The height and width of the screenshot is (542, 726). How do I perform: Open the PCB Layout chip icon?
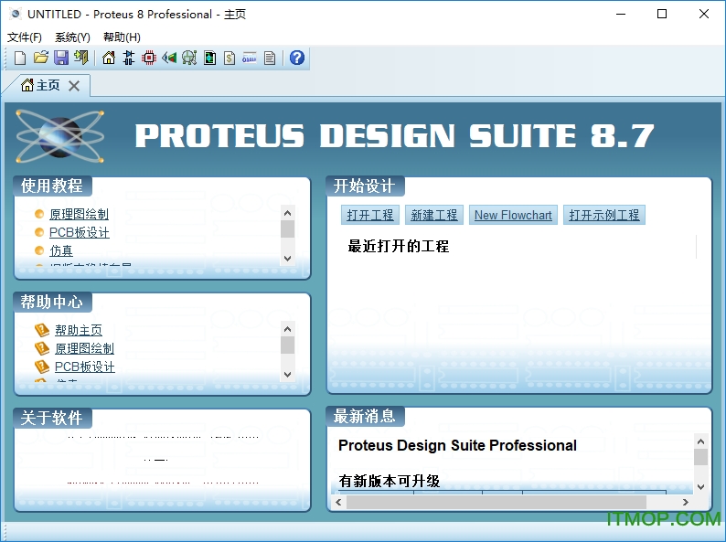(149, 58)
